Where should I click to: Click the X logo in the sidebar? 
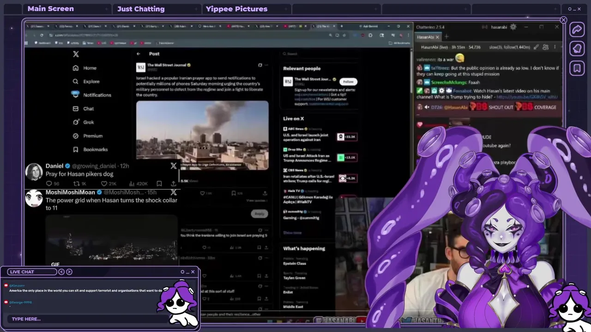pyautogui.click(x=76, y=54)
